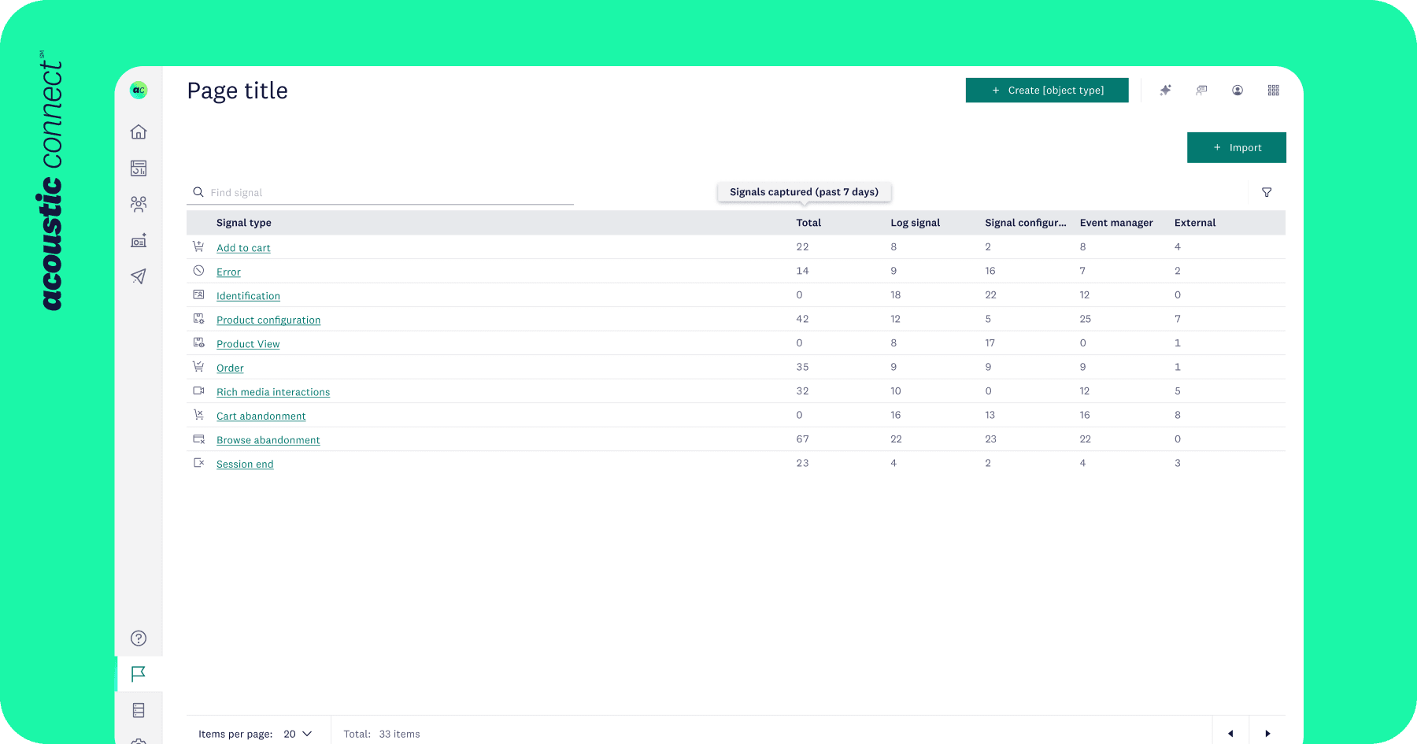Open the Browse abandonment signal link
Image resolution: width=1417 pixels, height=744 pixels.
[x=268, y=440]
